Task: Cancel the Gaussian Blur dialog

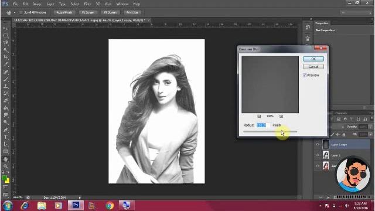Action: pyautogui.click(x=313, y=66)
